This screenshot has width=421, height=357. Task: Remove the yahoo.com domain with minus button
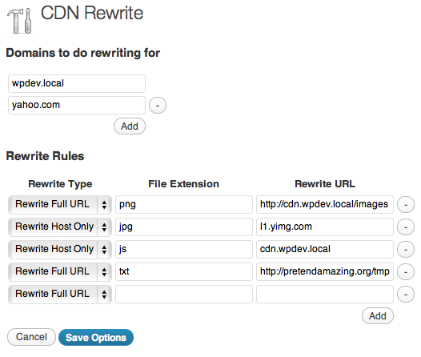(x=158, y=105)
